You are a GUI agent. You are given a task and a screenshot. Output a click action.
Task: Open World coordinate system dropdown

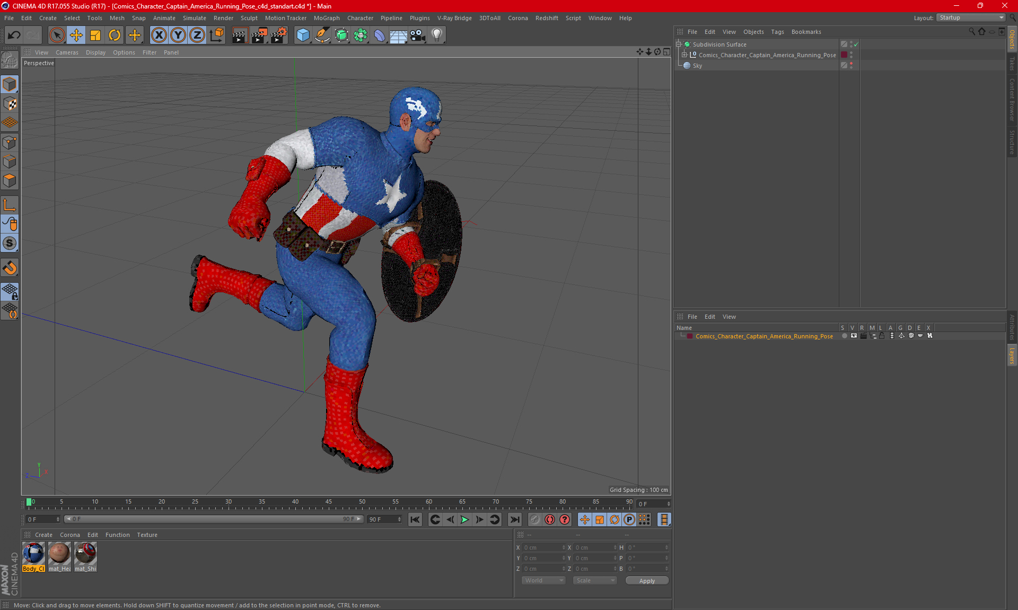[544, 580]
